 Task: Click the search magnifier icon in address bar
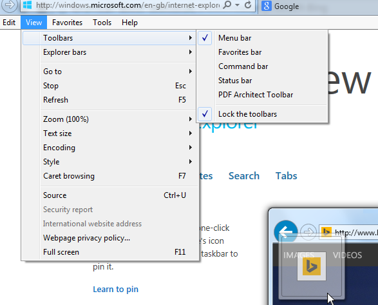point(227,5)
